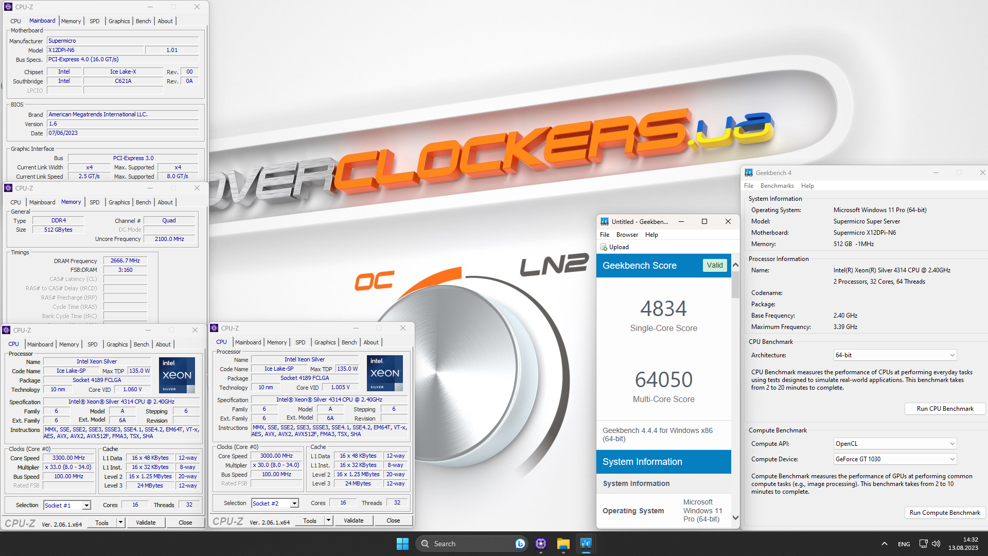Click the clock and date in taskbar
The image size is (988, 556).
[x=963, y=544]
